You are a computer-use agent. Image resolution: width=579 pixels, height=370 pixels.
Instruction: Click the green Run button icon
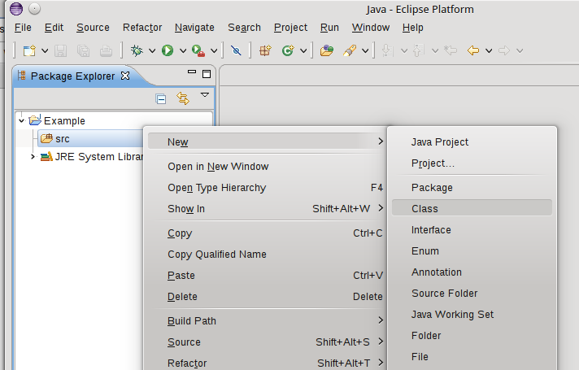click(x=168, y=50)
